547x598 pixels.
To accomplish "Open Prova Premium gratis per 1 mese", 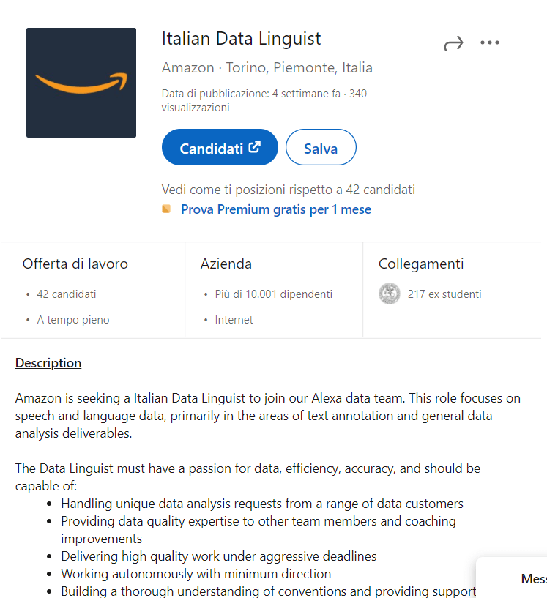I will coord(276,209).
